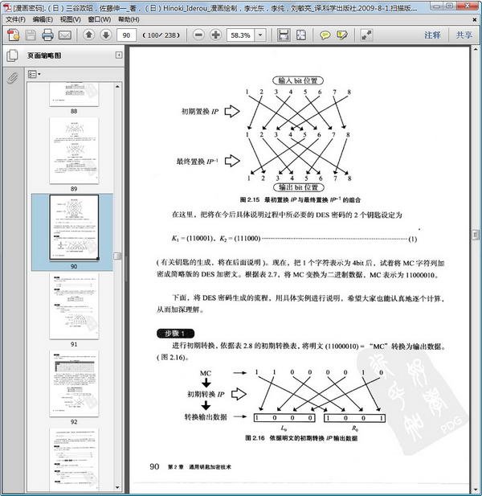Select the highlight text tool

(x=341, y=35)
